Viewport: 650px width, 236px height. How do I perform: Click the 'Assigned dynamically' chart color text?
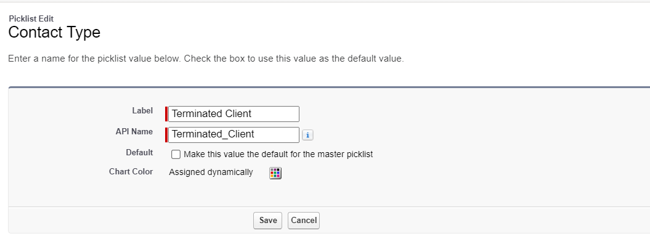pyautogui.click(x=211, y=172)
